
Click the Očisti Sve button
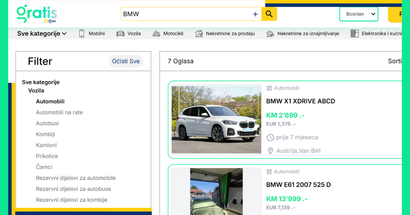click(126, 61)
